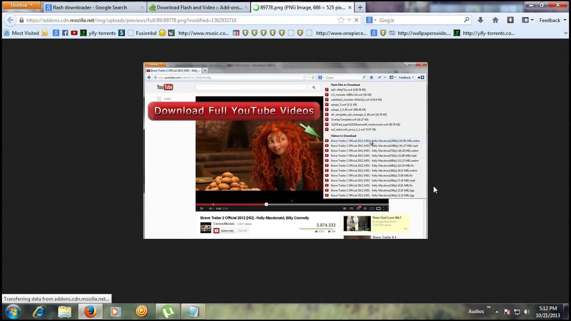Click the network tray icon
The image size is (571, 321).
[517, 312]
